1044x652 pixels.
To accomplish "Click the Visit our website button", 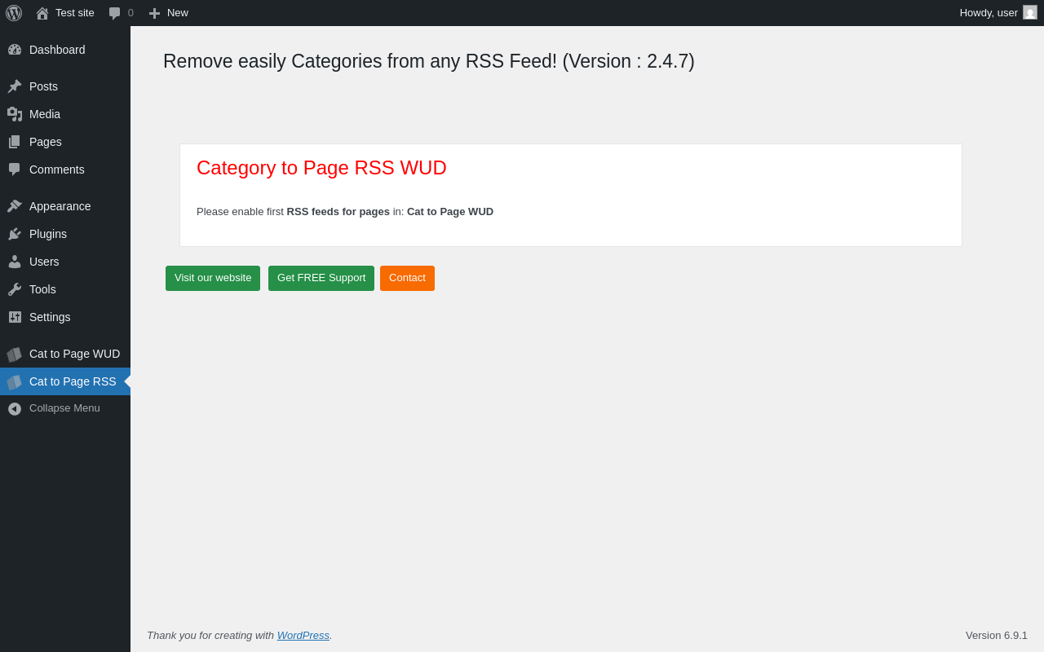I will coord(213,278).
